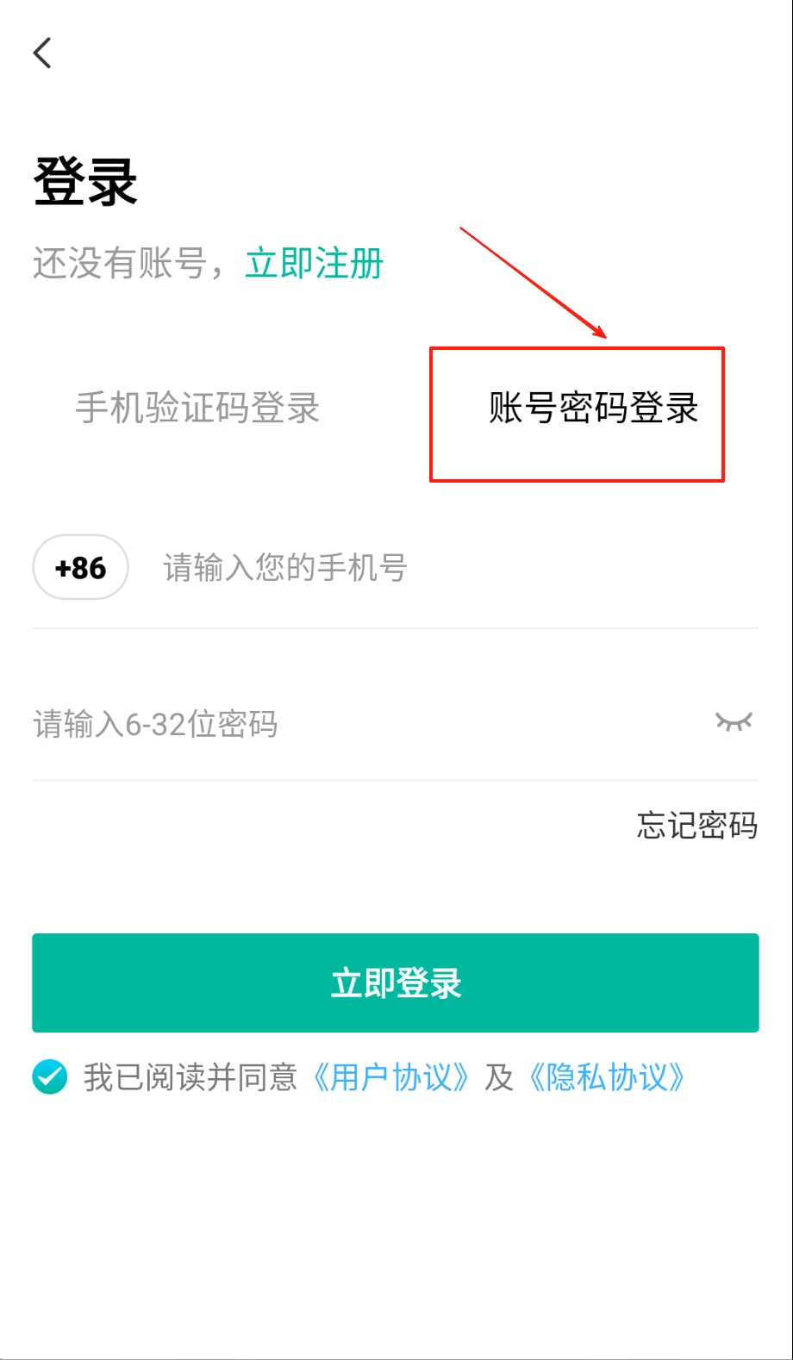
Task: Click the 还没有账号 text
Action: pyautogui.click(x=120, y=263)
